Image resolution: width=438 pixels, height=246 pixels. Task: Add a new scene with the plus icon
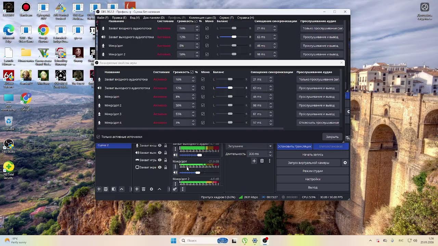click(99, 189)
